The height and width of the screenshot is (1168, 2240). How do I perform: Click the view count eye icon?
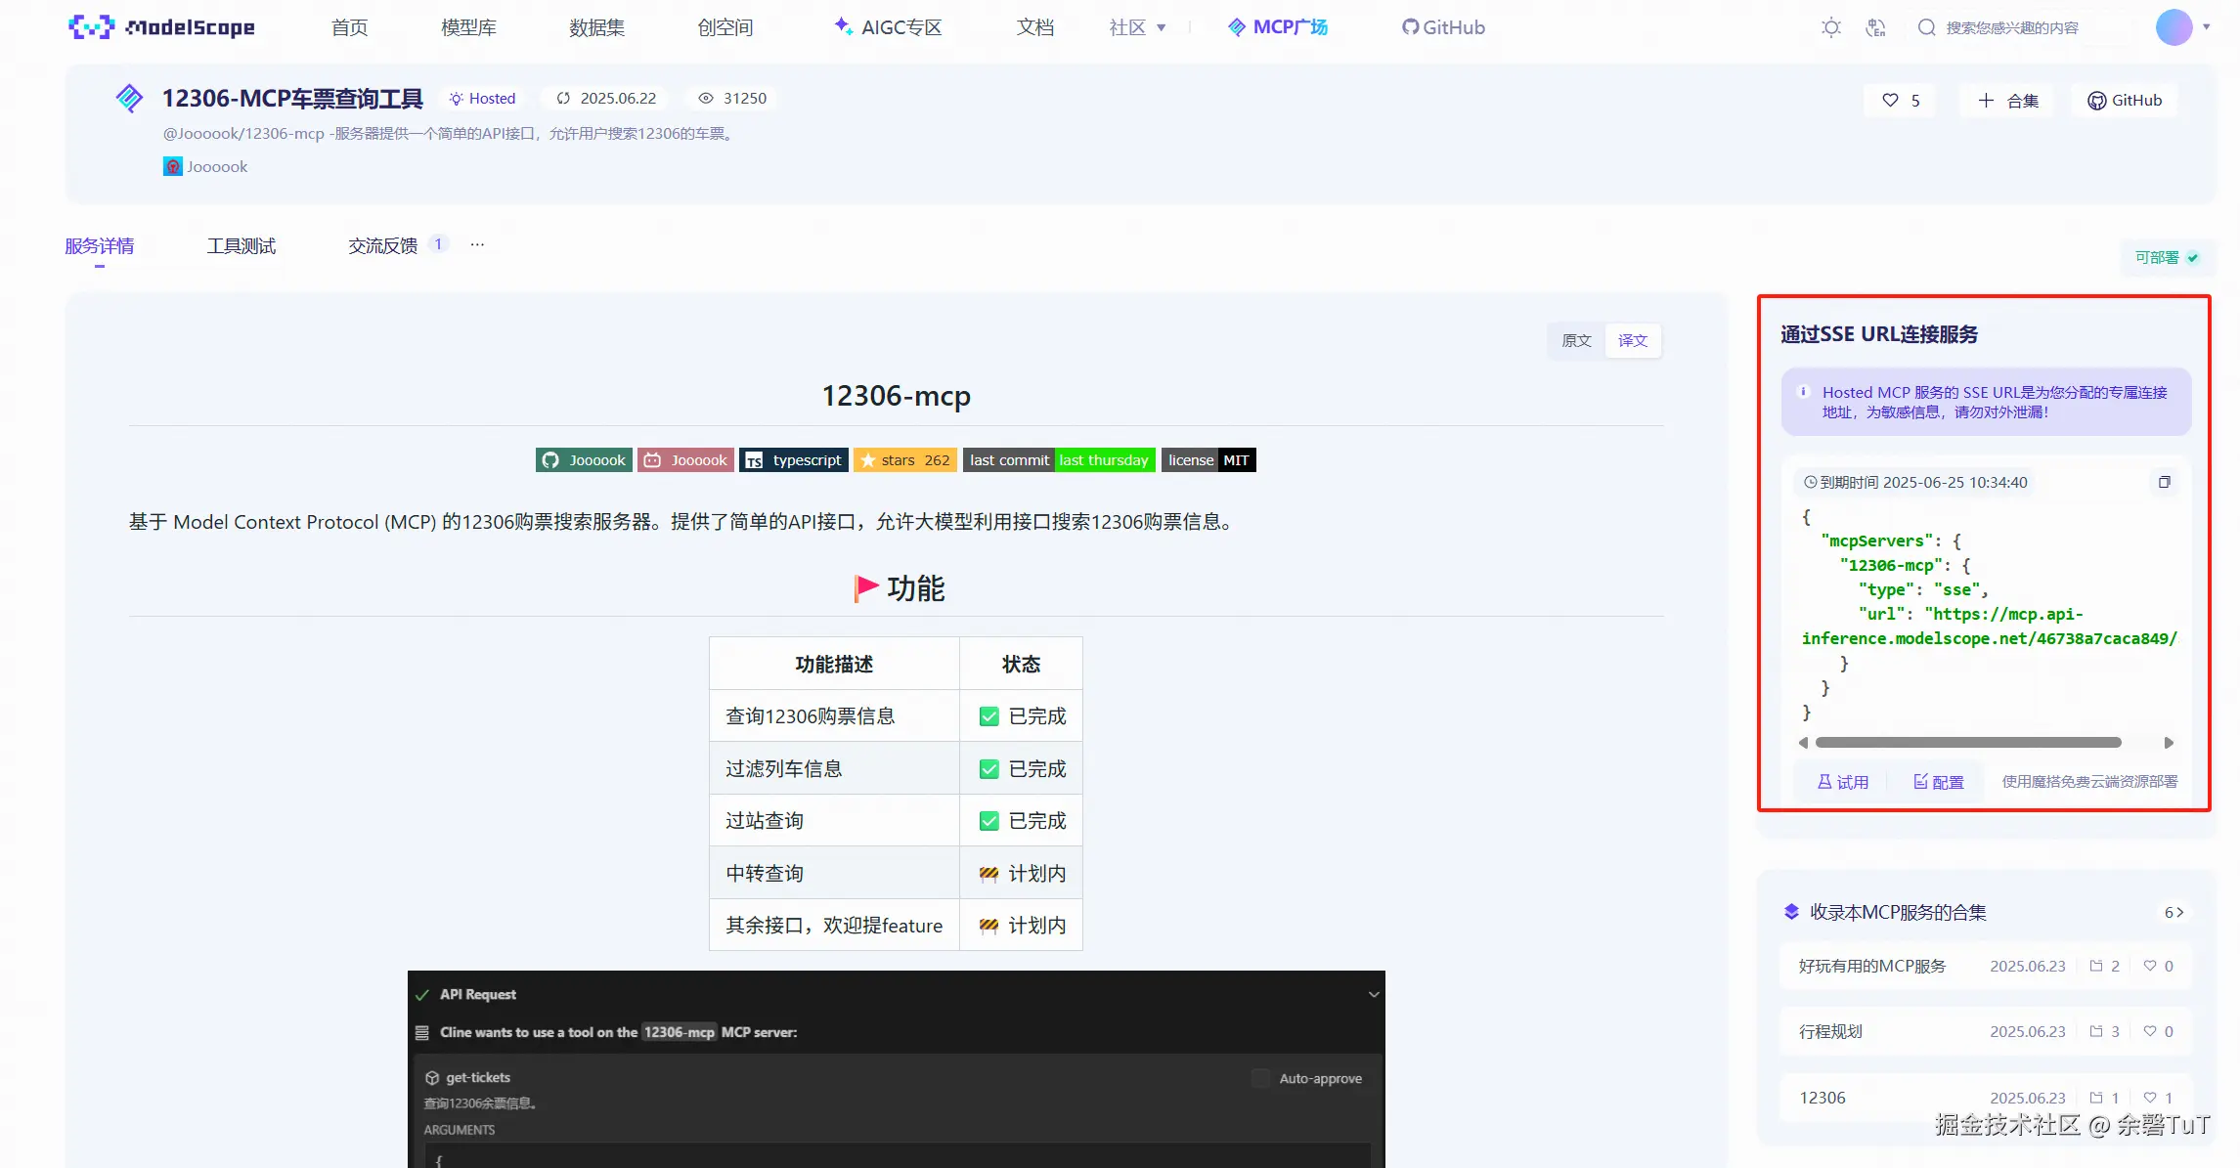pos(705,98)
